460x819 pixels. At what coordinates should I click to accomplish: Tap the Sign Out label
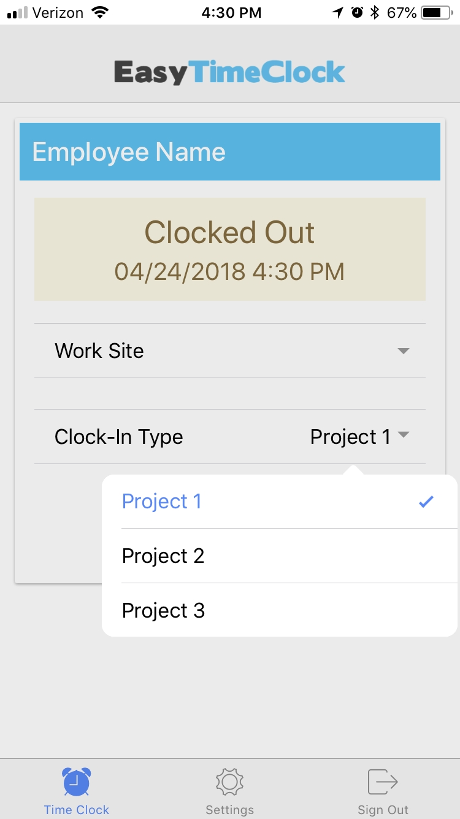point(383,810)
